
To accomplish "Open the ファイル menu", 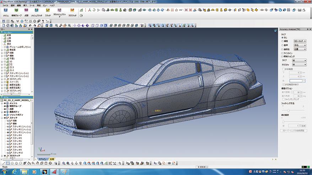I will click(x=5, y=6).
